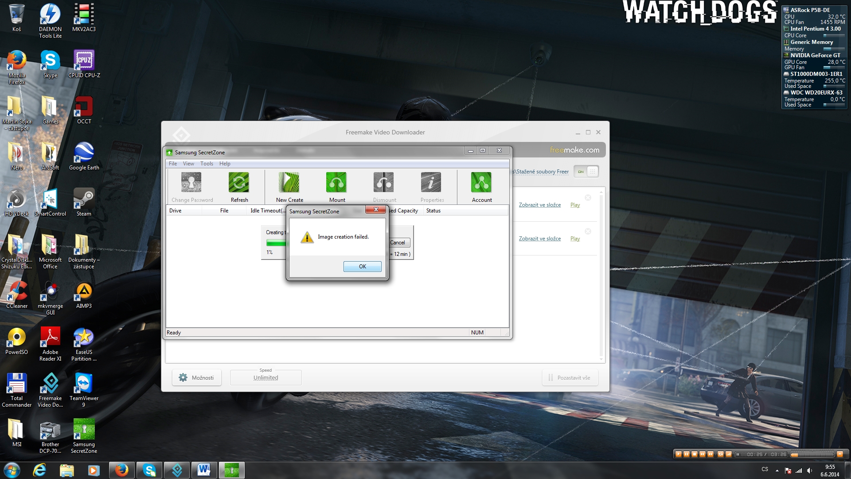Click the Firefox taskbar icon

121,470
